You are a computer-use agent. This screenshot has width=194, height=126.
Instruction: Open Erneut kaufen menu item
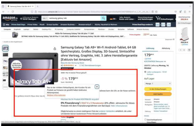tap(53, 25)
